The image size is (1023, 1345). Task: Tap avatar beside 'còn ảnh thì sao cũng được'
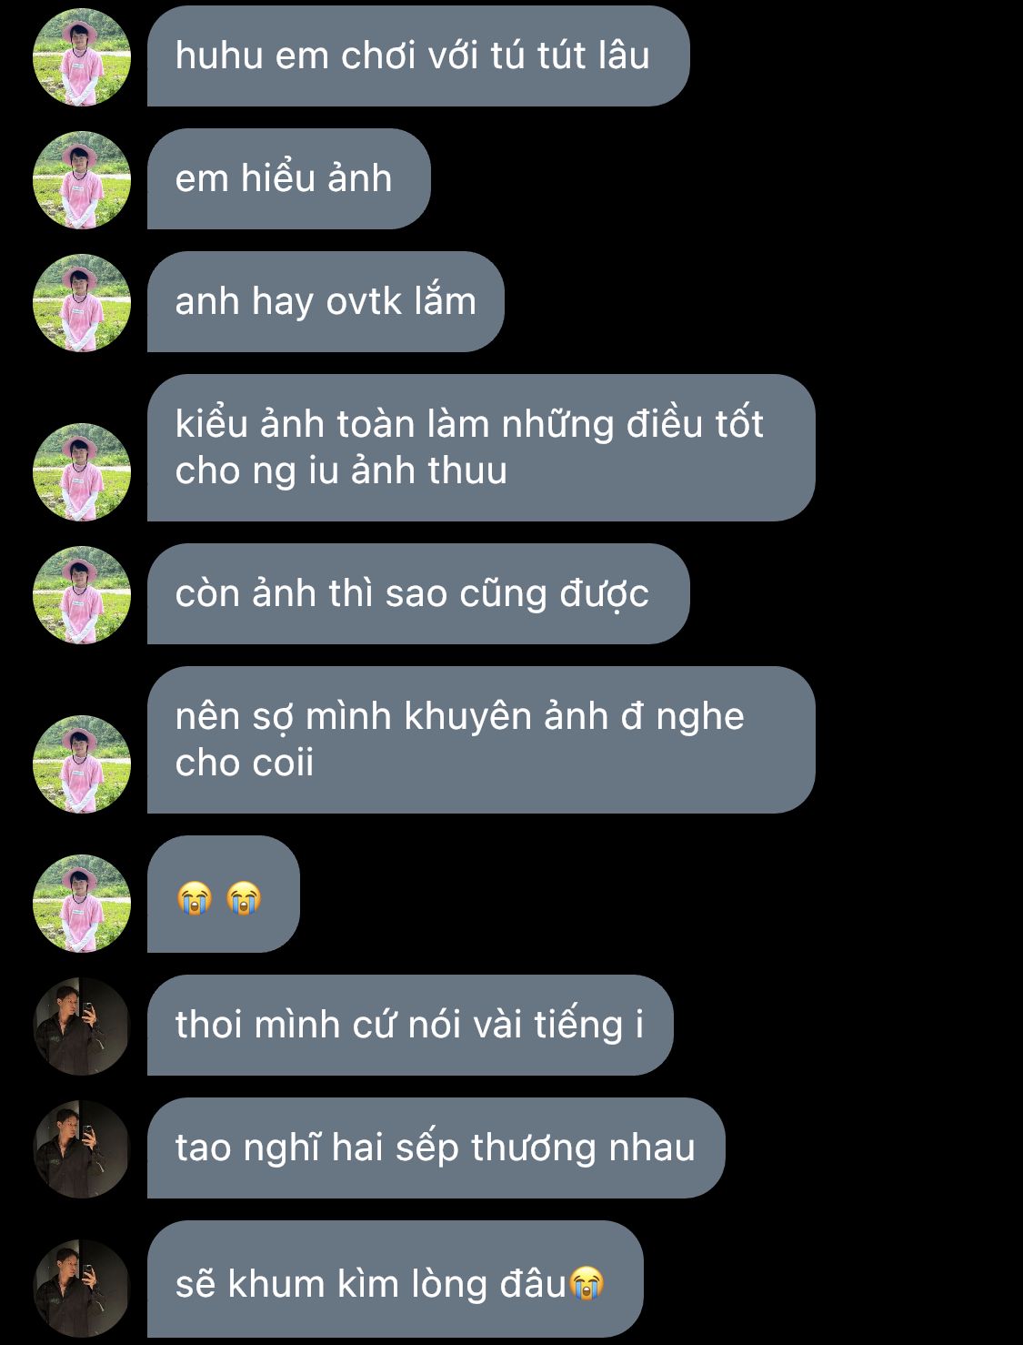pyautogui.click(x=82, y=595)
